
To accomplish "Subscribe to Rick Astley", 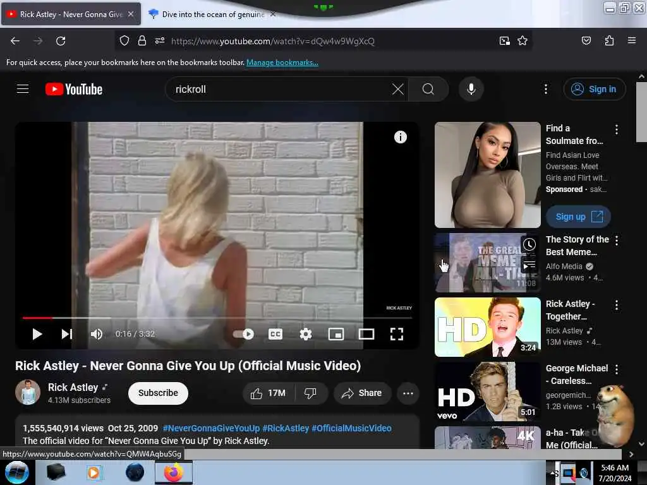I will (158, 393).
